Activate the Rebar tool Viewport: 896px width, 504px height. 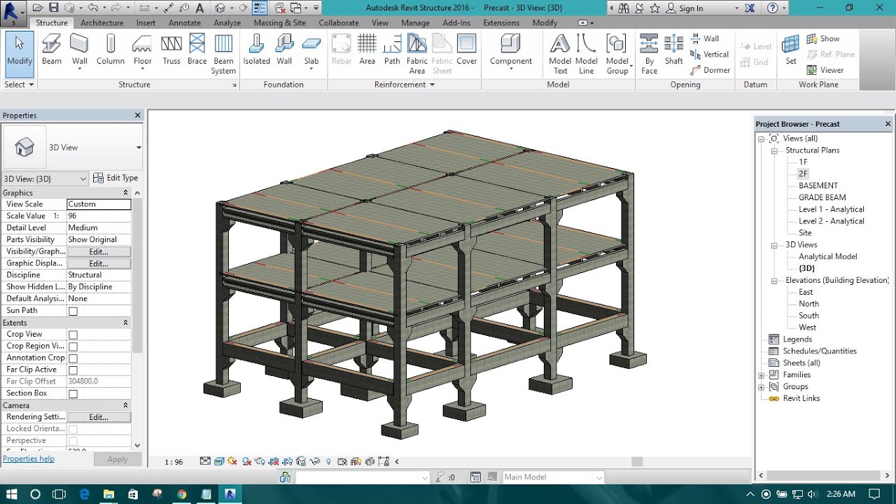pyautogui.click(x=341, y=49)
